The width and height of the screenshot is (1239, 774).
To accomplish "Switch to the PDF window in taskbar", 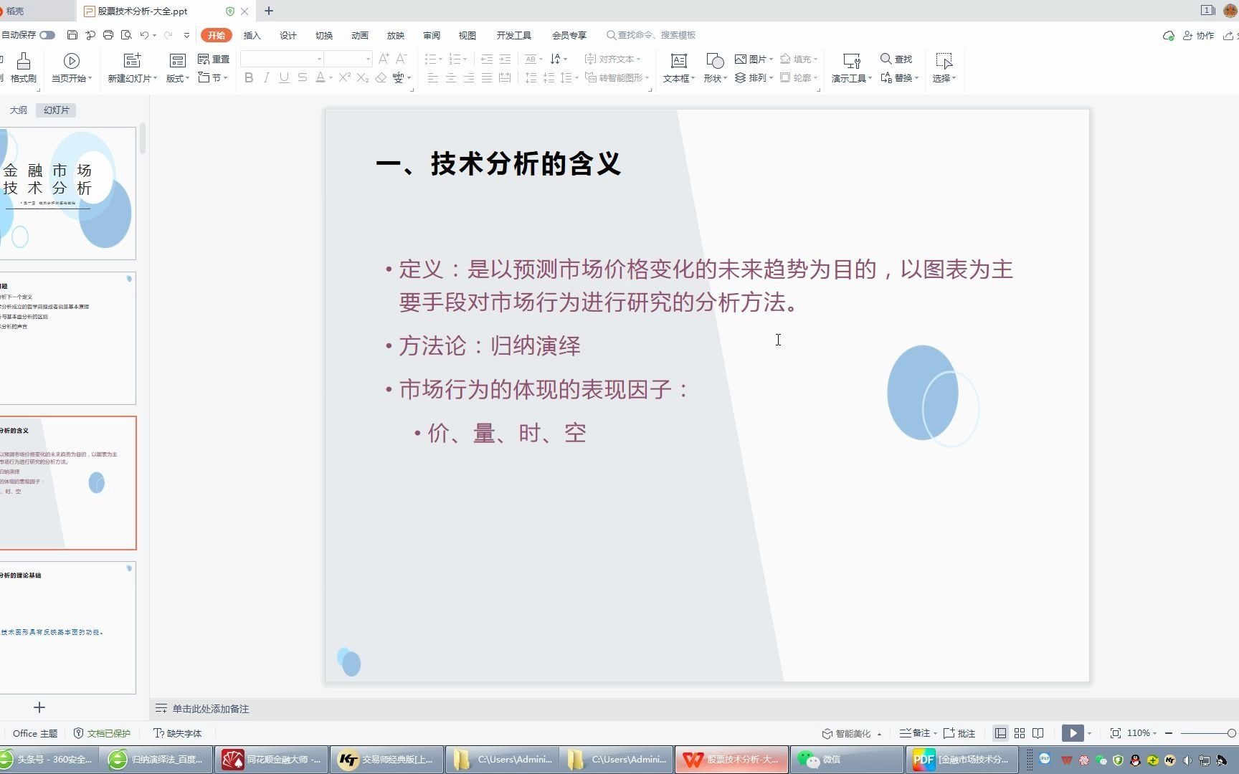I will tap(962, 760).
